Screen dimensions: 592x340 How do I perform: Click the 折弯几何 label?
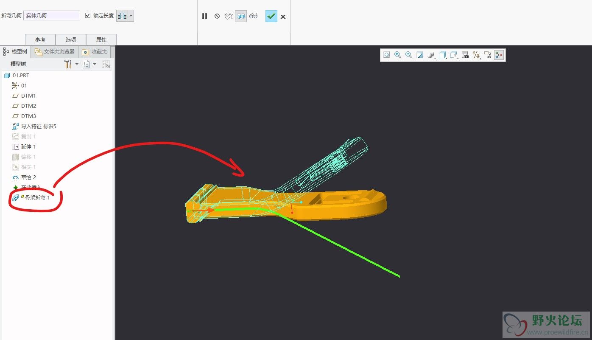click(x=11, y=15)
